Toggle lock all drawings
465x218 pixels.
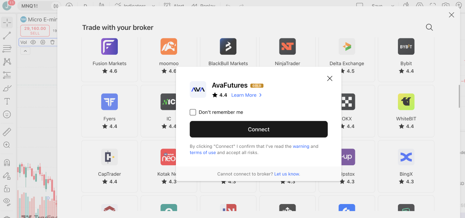point(7,189)
